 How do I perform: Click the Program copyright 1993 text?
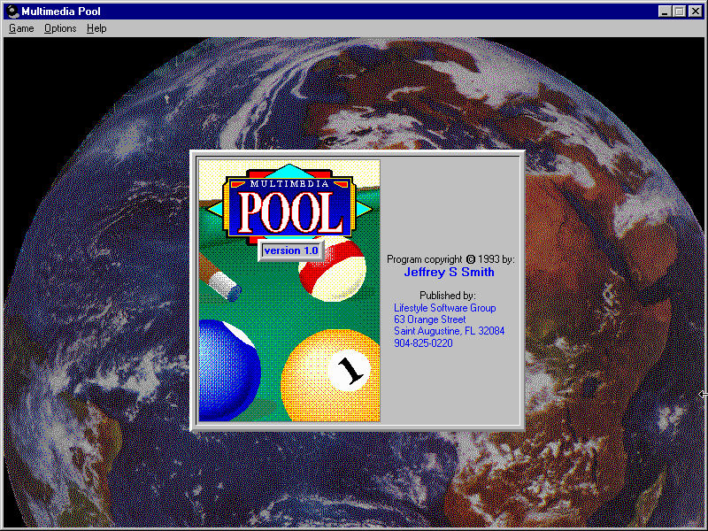[x=450, y=259]
